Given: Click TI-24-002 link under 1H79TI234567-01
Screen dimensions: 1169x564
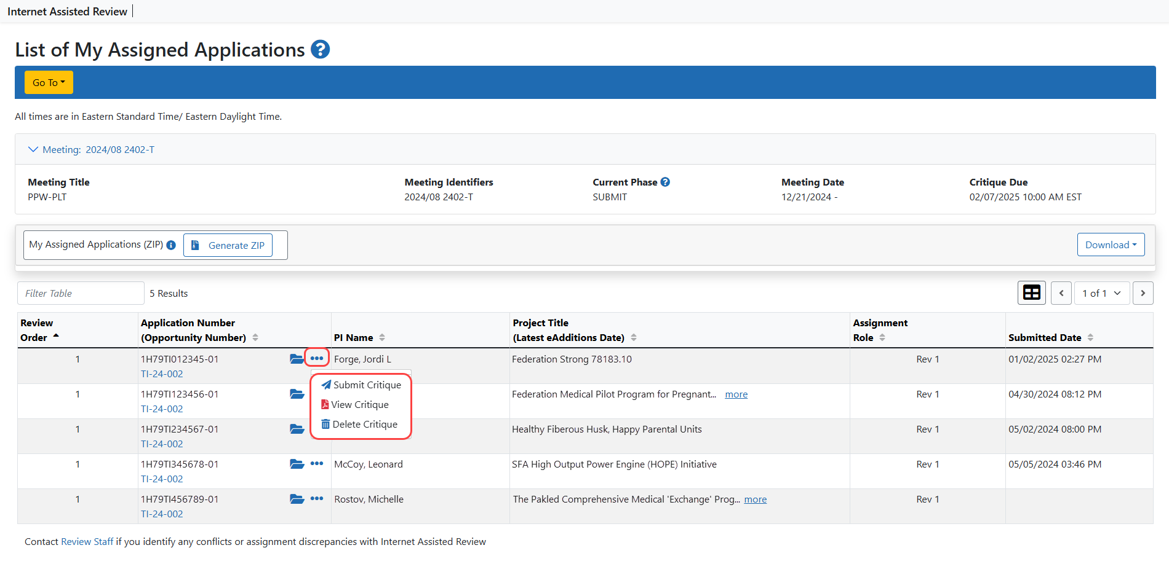Looking at the screenshot, I should pyautogui.click(x=162, y=444).
